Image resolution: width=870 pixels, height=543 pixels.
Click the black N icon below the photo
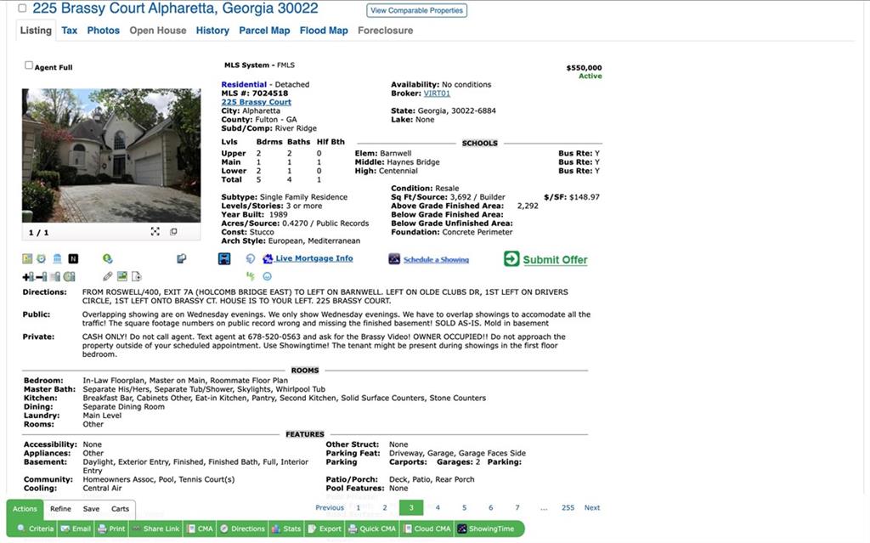click(73, 258)
